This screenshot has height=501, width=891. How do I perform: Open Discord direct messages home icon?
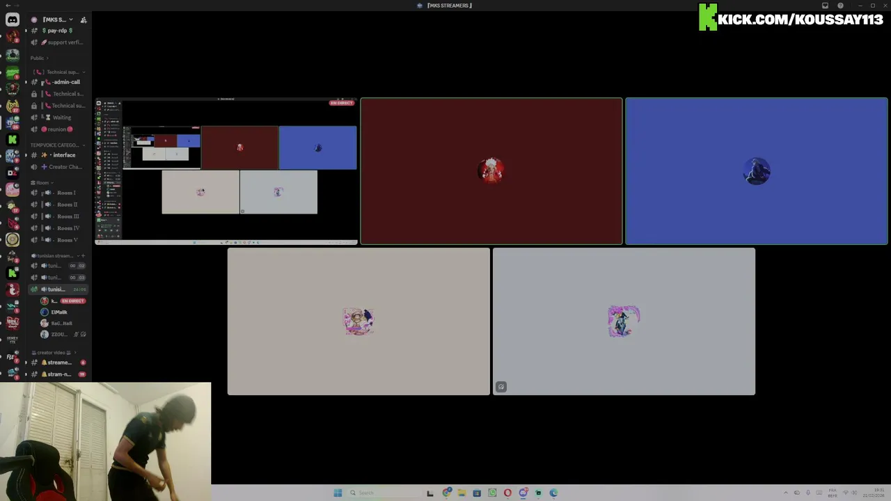click(13, 20)
